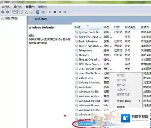Image resolution: width=151 pixels, height=128 pixels.
Task: Choose 恢复(M) in the context menu
Action: click(x=121, y=90)
